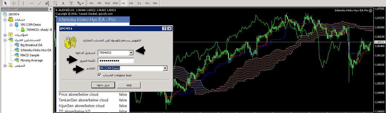
Task: Switch chart to M30 timeframe
Action: coord(115,3)
